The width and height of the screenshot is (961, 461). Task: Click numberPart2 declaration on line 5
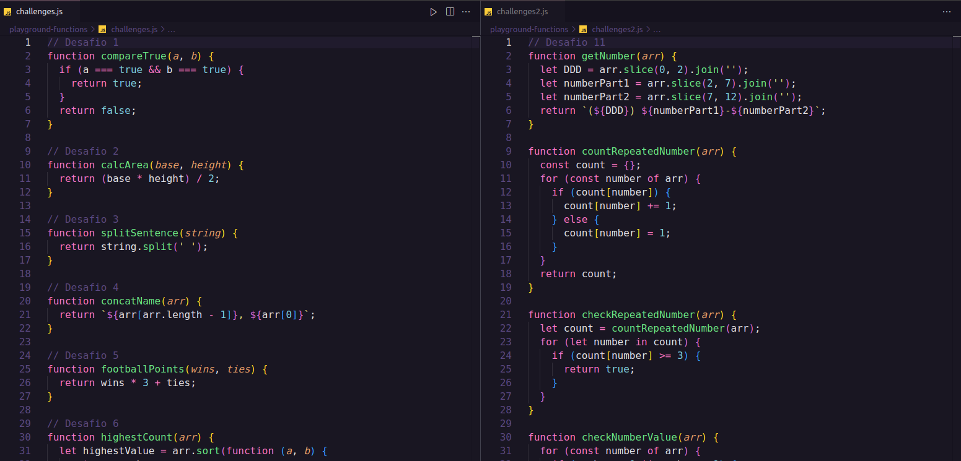tap(596, 97)
